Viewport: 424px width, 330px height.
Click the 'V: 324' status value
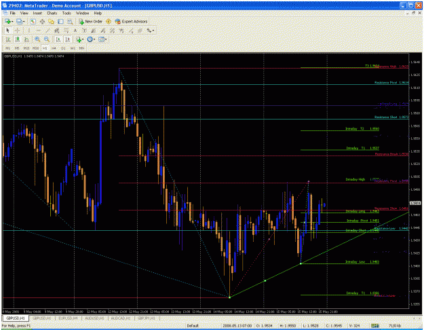pos(353,326)
